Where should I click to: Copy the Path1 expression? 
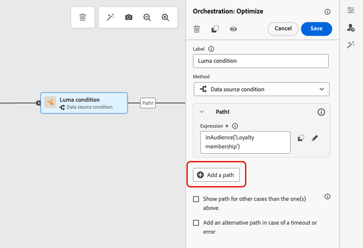301,138
